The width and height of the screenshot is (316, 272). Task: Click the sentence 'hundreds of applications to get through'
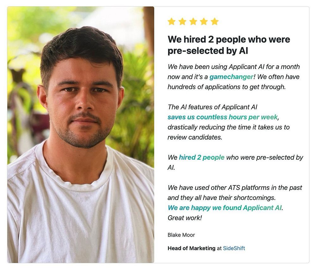[x=227, y=87]
